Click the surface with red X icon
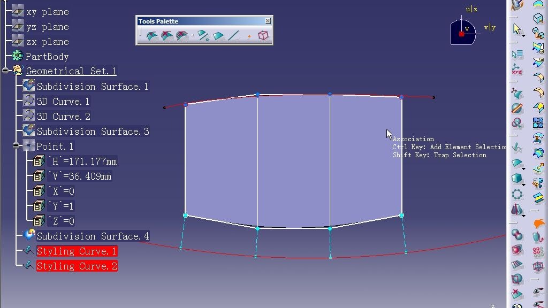The image size is (548, 308). (517, 294)
